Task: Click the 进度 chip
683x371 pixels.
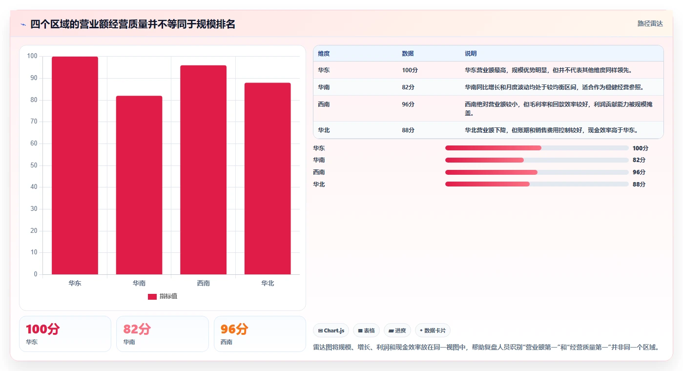Action: point(397,330)
